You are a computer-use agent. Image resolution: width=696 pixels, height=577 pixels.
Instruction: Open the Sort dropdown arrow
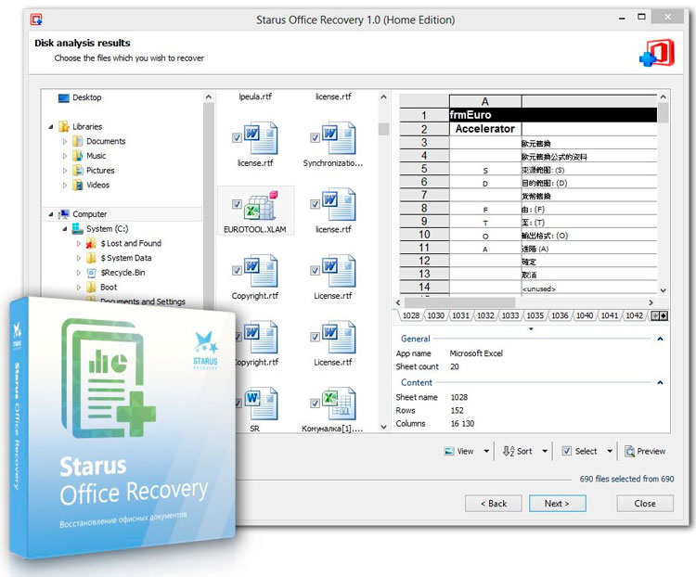[545, 452]
